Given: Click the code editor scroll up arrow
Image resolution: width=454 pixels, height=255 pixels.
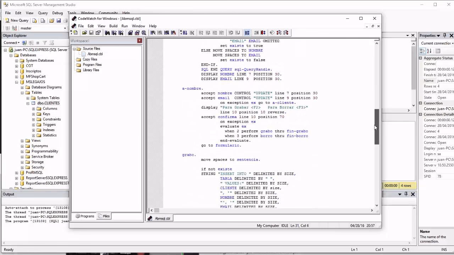Looking at the screenshot, I should click(377, 43).
